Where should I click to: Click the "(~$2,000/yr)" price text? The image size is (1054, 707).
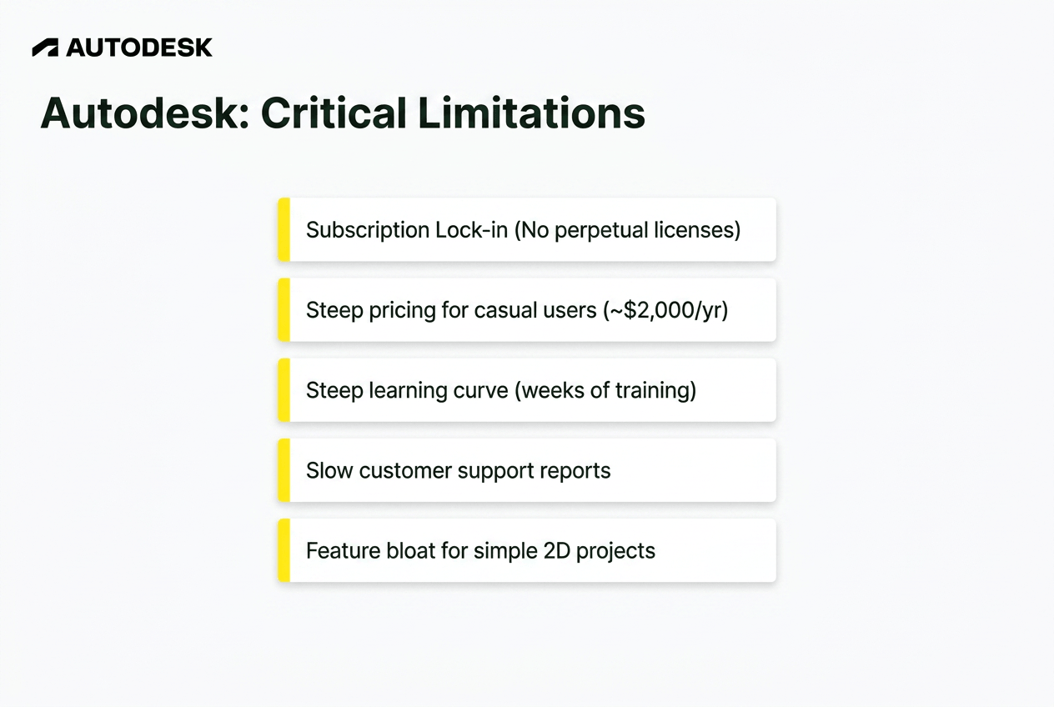click(x=665, y=311)
